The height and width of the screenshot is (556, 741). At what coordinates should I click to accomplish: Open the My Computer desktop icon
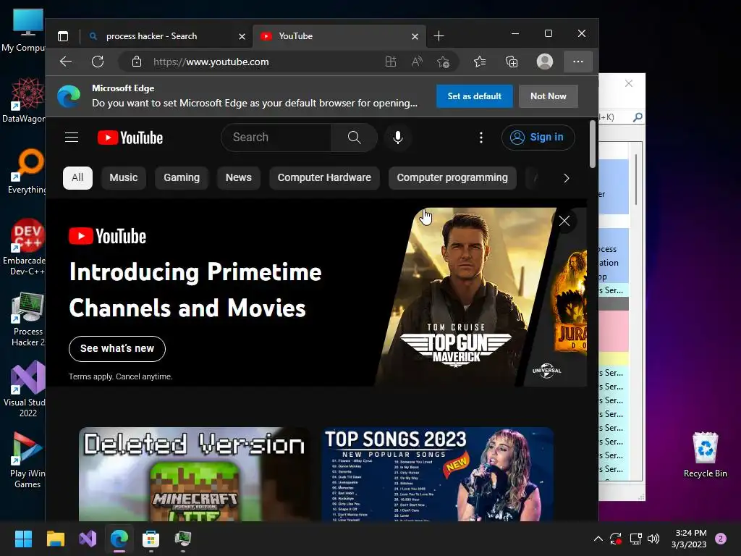pyautogui.click(x=24, y=30)
